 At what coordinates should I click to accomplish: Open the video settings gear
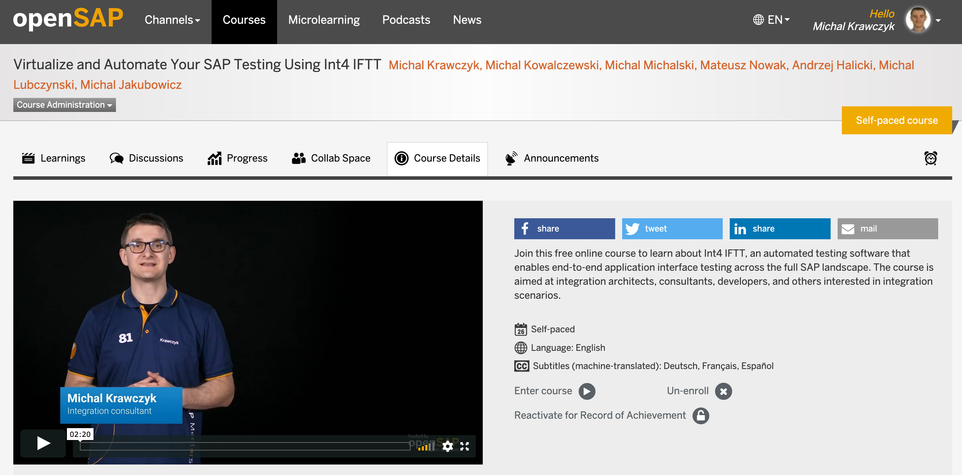(x=447, y=446)
